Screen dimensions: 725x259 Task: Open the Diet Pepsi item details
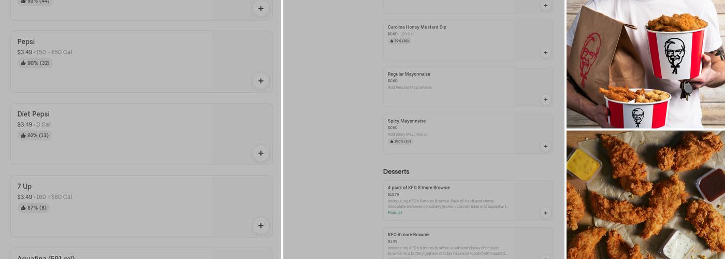pyautogui.click(x=33, y=114)
